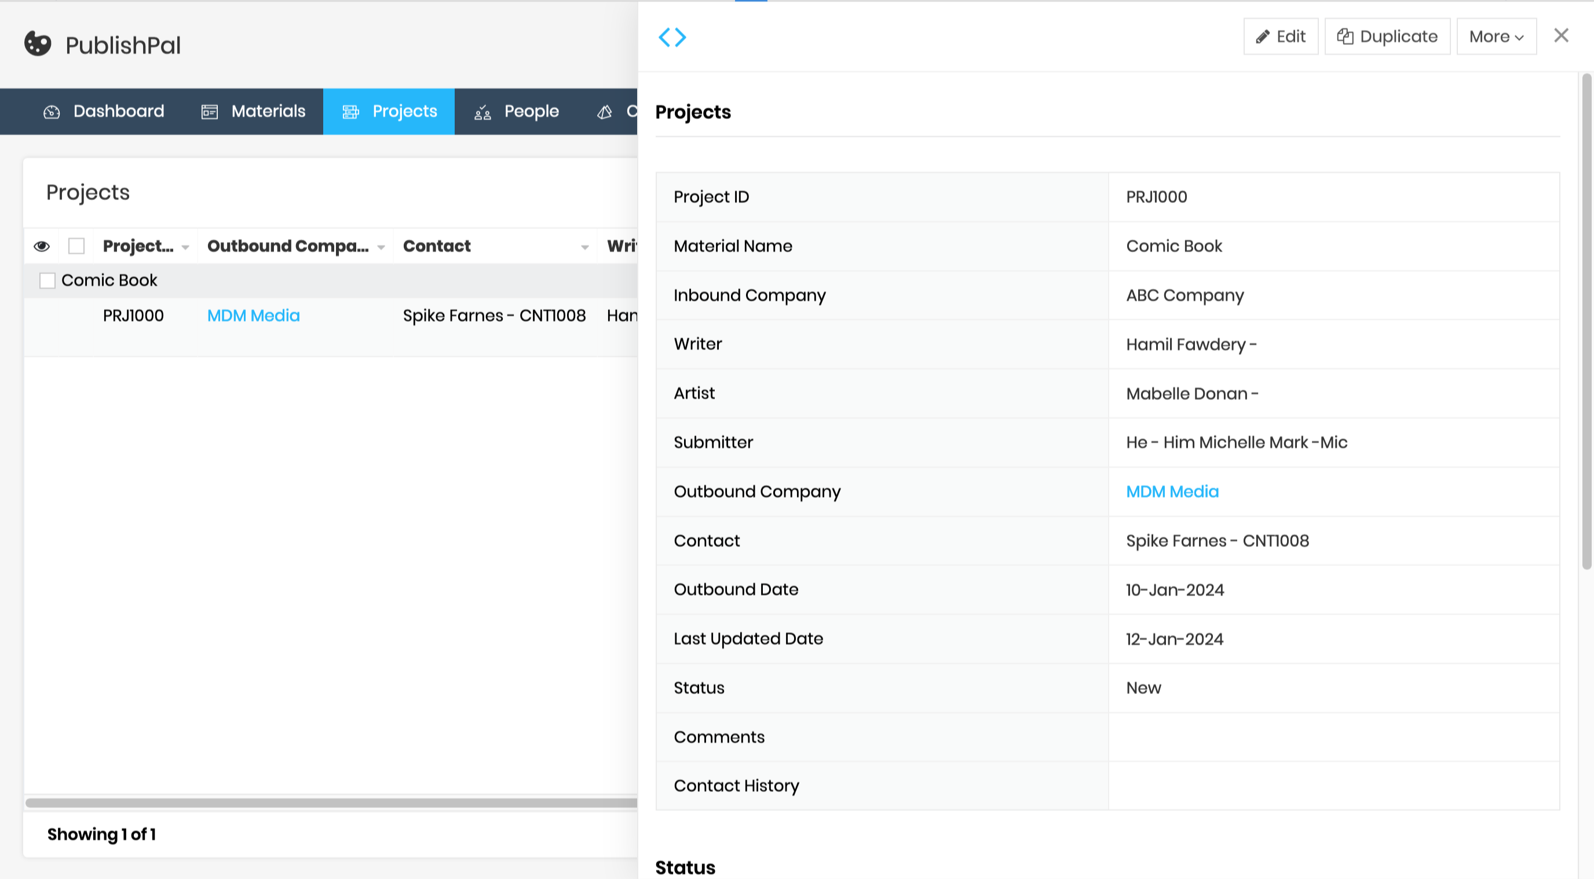1594x879 pixels.
Task: Open MDM Media link in Outbound Company field
Action: [1172, 492]
